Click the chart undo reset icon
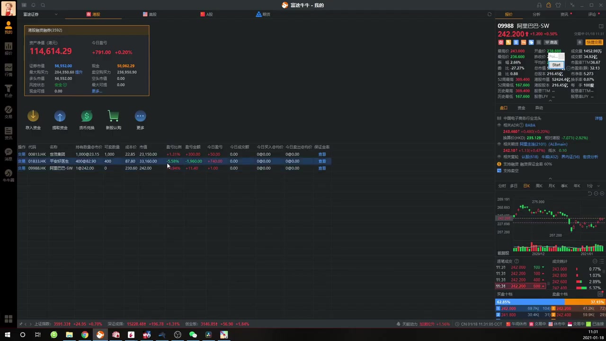 (x=590, y=193)
